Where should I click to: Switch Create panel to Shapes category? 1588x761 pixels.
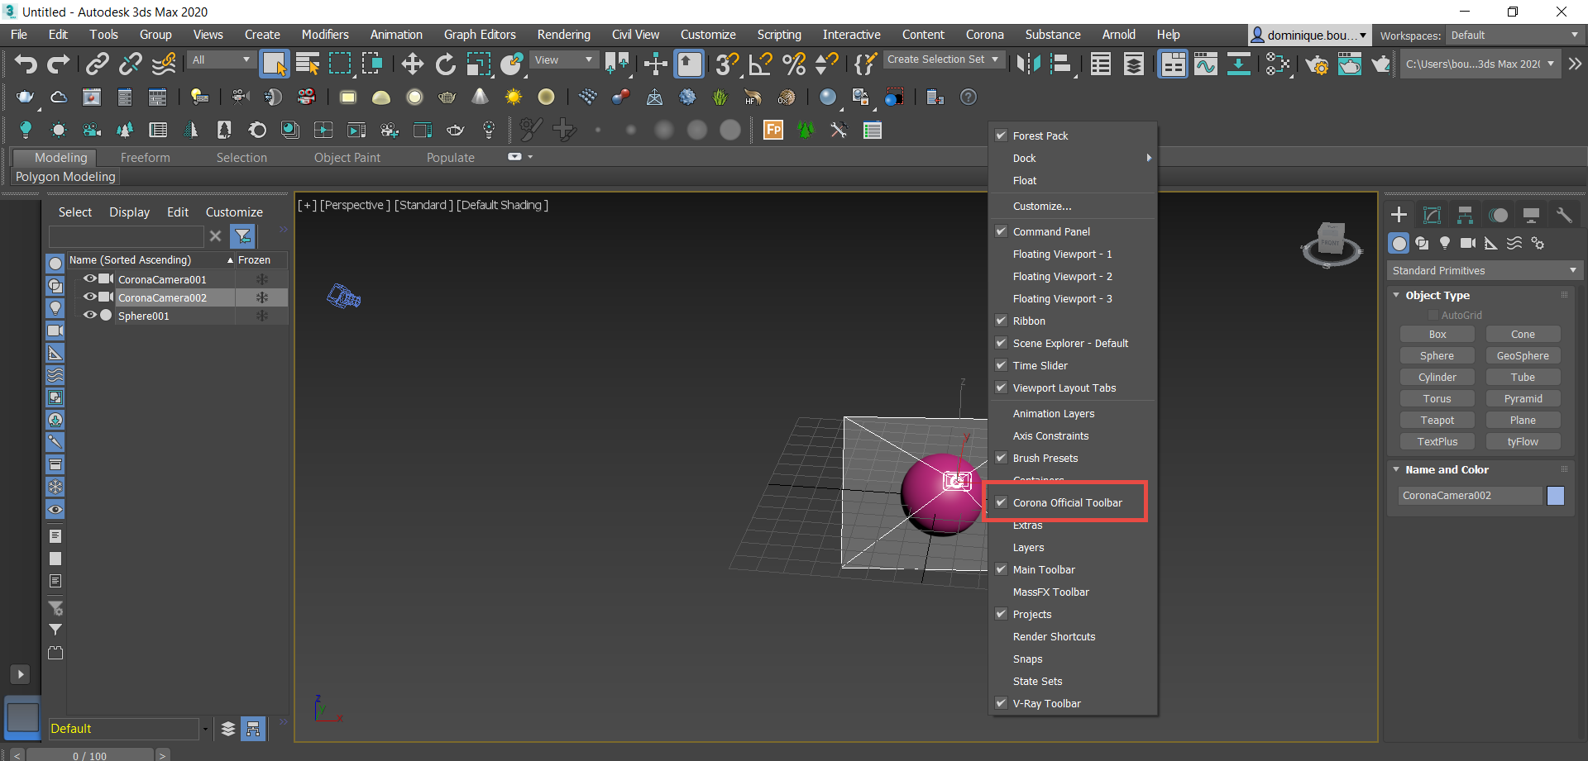click(1422, 243)
